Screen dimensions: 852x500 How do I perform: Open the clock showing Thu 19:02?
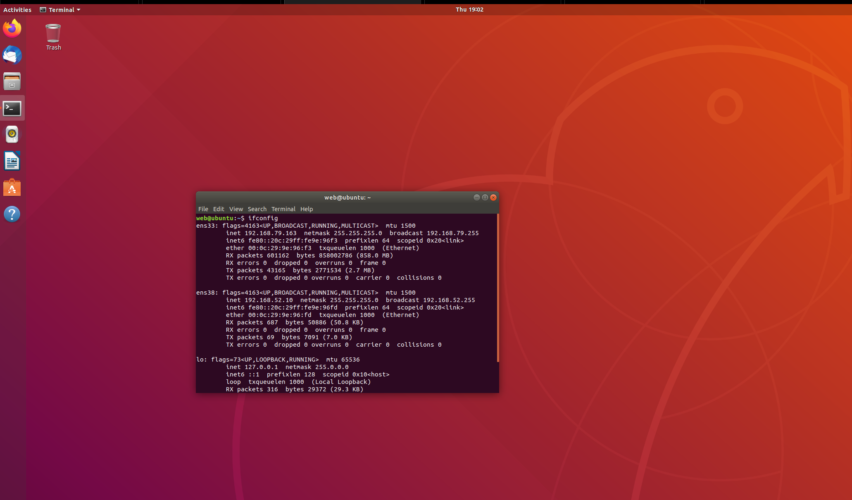click(469, 10)
